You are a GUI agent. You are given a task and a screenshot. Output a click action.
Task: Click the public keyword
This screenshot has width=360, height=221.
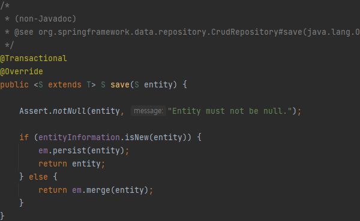(x=14, y=85)
